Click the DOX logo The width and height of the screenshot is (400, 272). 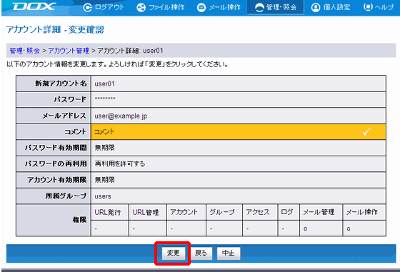point(34,6)
